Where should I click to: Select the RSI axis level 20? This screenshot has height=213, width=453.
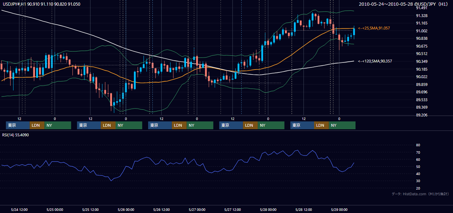pyautogui.click(x=418, y=188)
